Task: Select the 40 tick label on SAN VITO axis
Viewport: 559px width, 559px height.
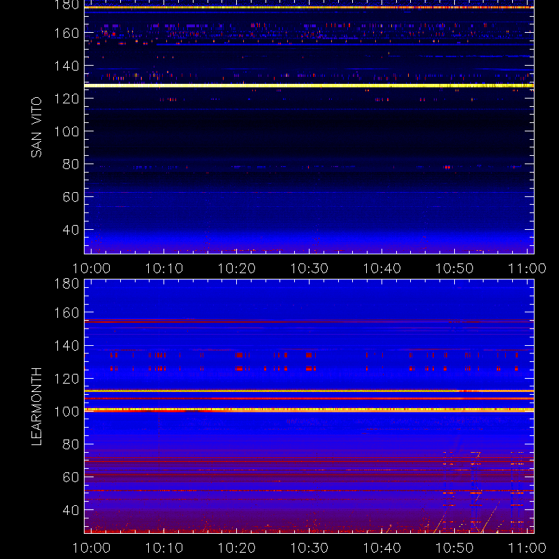Action: (x=71, y=230)
